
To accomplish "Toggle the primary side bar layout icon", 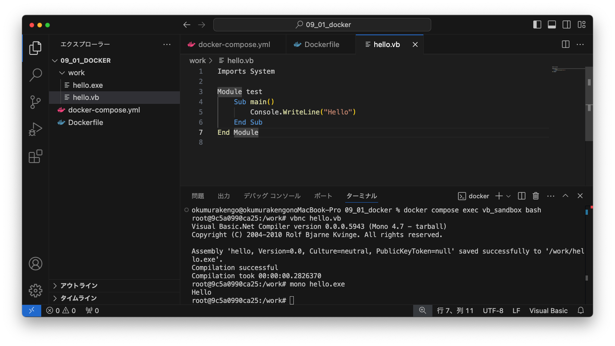I will [x=537, y=25].
